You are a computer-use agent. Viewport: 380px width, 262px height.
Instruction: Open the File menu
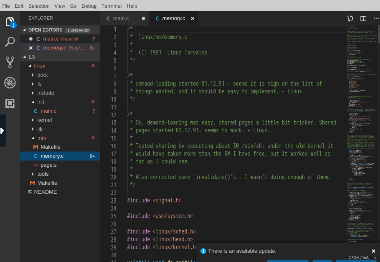pyautogui.click(x=6, y=6)
